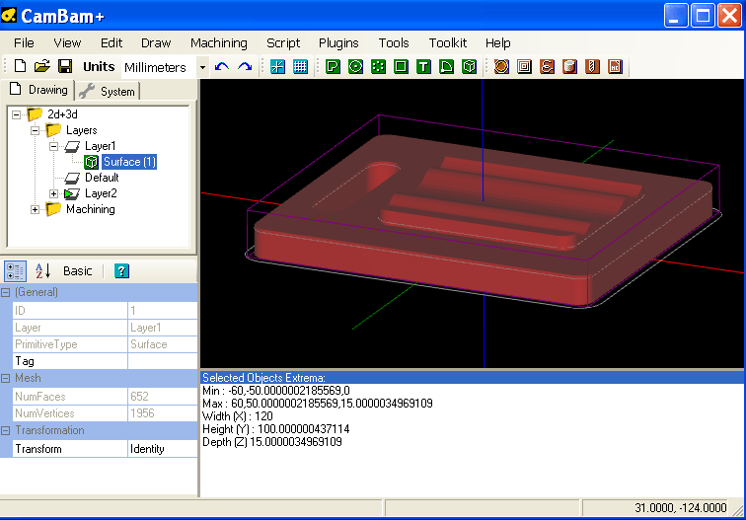Click the Basic properties button
Viewport: 746px width, 520px height.
click(78, 270)
